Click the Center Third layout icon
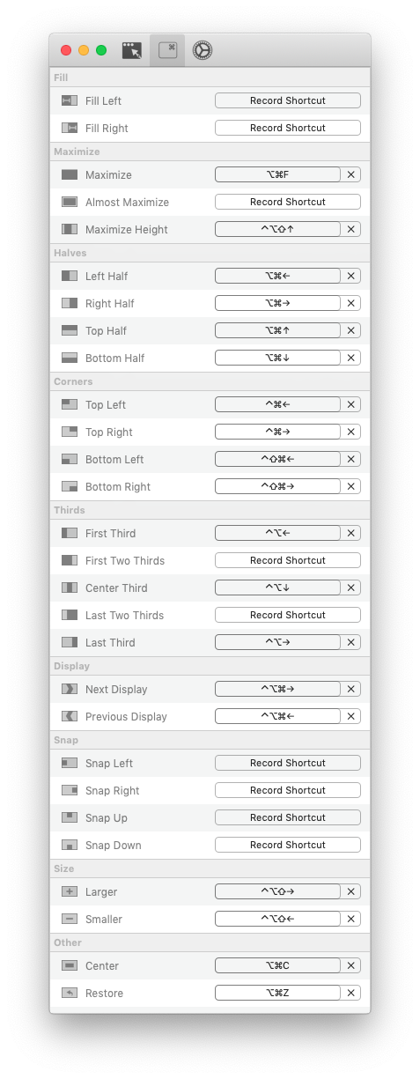Screen dimensions: 420x1079 point(70,588)
